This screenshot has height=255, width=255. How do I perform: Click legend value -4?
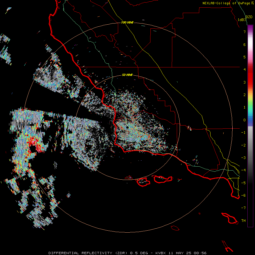click(243, 170)
